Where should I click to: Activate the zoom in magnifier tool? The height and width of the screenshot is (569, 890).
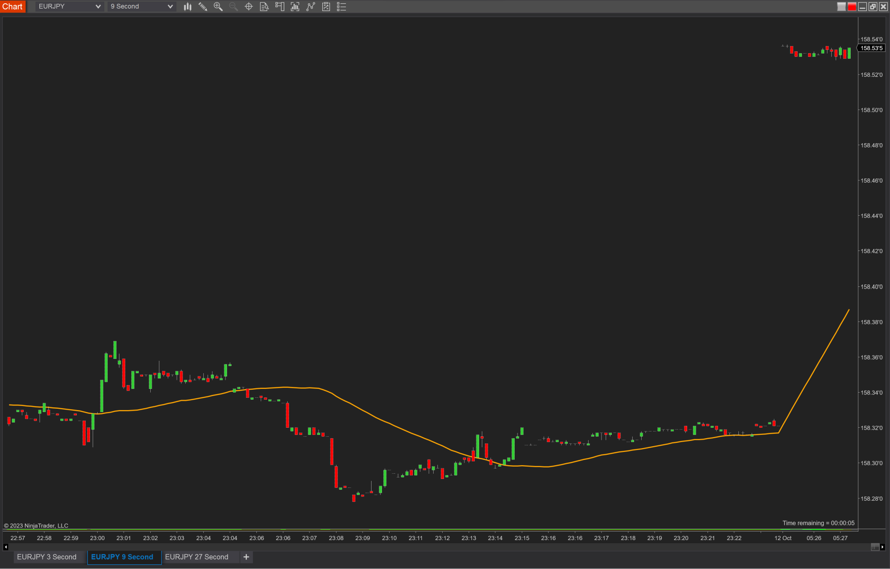tap(218, 7)
